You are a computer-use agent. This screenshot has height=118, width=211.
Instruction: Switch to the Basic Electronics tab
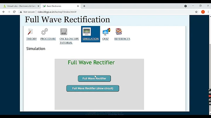[61, 6]
